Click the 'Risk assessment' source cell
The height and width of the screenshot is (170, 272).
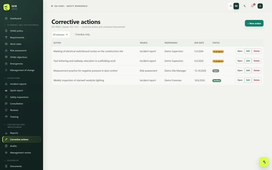tap(148, 71)
